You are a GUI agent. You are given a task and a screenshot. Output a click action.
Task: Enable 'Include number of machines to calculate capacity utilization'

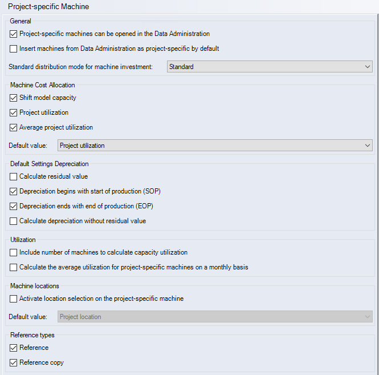14,253
